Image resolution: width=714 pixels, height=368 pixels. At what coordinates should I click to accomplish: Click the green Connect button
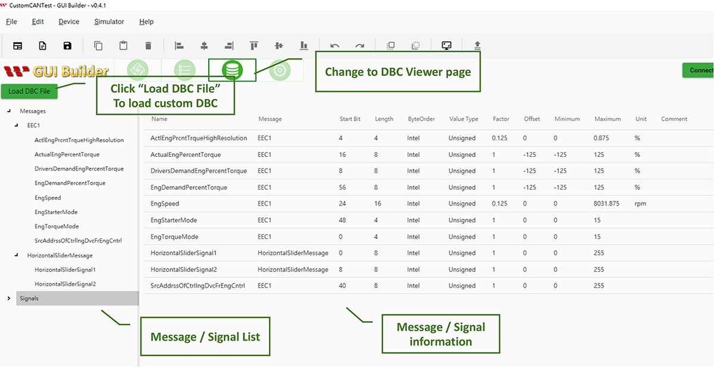[698, 70]
